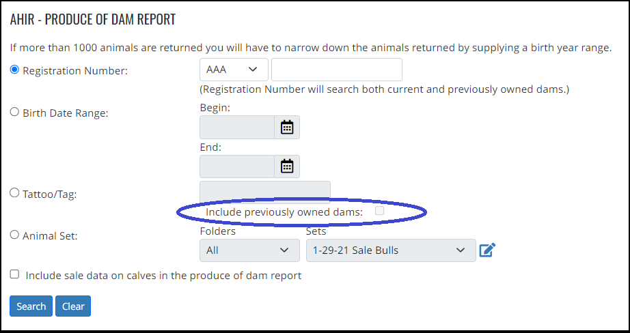The image size is (630, 333).
Task: Select the Tattoo/Tag radio button
Action: pyautogui.click(x=14, y=193)
